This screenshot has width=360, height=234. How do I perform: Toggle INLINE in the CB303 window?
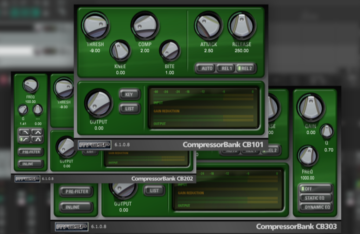[x=76, y=207]
